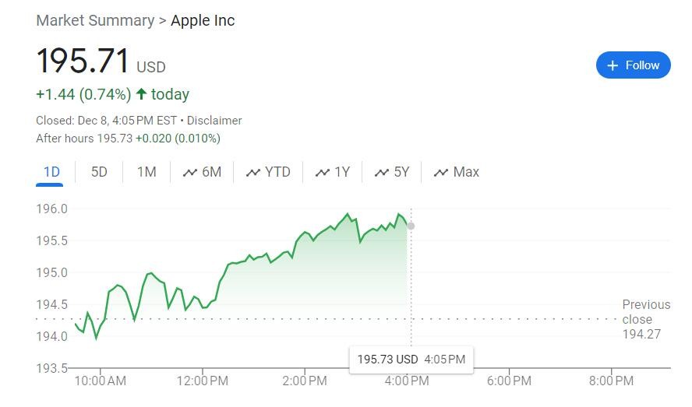Image resolution: width=692 pixels, height=407 pixels.
Task: Follow Apple Inc stock
Action: [x=633, y=65]
